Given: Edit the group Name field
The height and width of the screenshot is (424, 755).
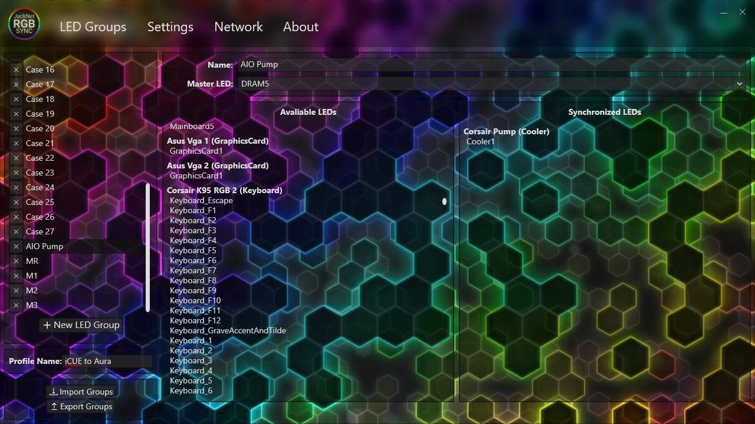Looking at the screenshot, I should (x=492, y=65).
